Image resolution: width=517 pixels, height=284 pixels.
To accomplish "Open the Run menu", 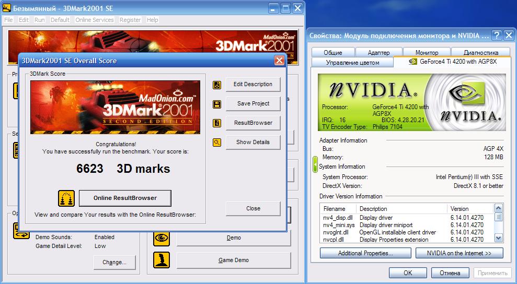I will click(x=39, y=20).
